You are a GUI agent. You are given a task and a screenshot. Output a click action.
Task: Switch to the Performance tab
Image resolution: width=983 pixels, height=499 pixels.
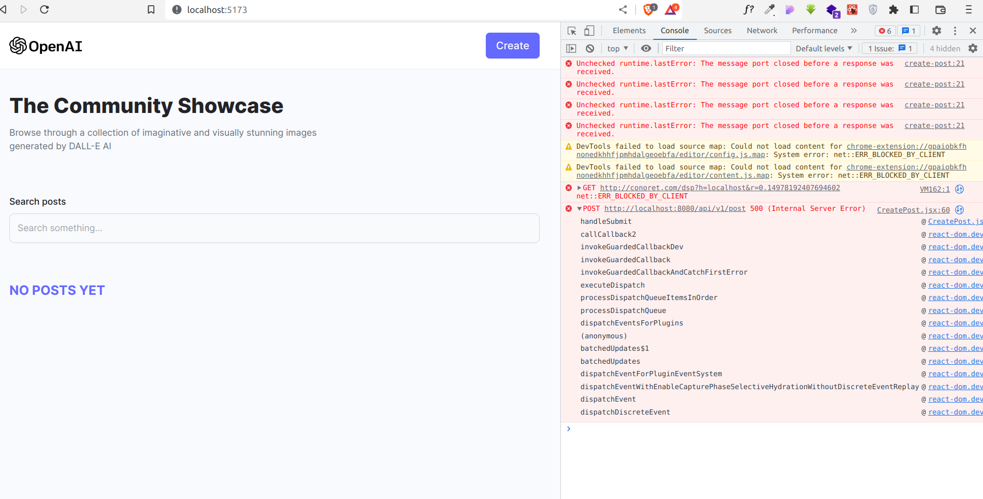(815, 31)
